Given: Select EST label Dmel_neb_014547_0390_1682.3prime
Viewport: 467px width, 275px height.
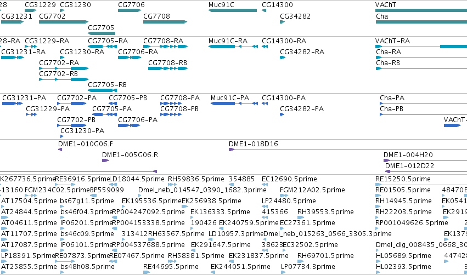Looking at the screenshot, I should [202, 190].
